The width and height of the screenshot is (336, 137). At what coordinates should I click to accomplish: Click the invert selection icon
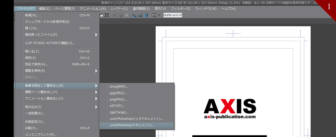[121, 15]
